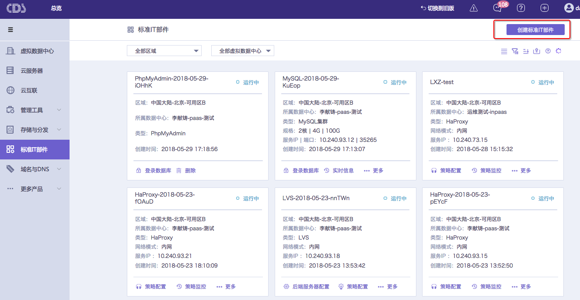Open 云服务器 in the sidebar

(35, 71)
